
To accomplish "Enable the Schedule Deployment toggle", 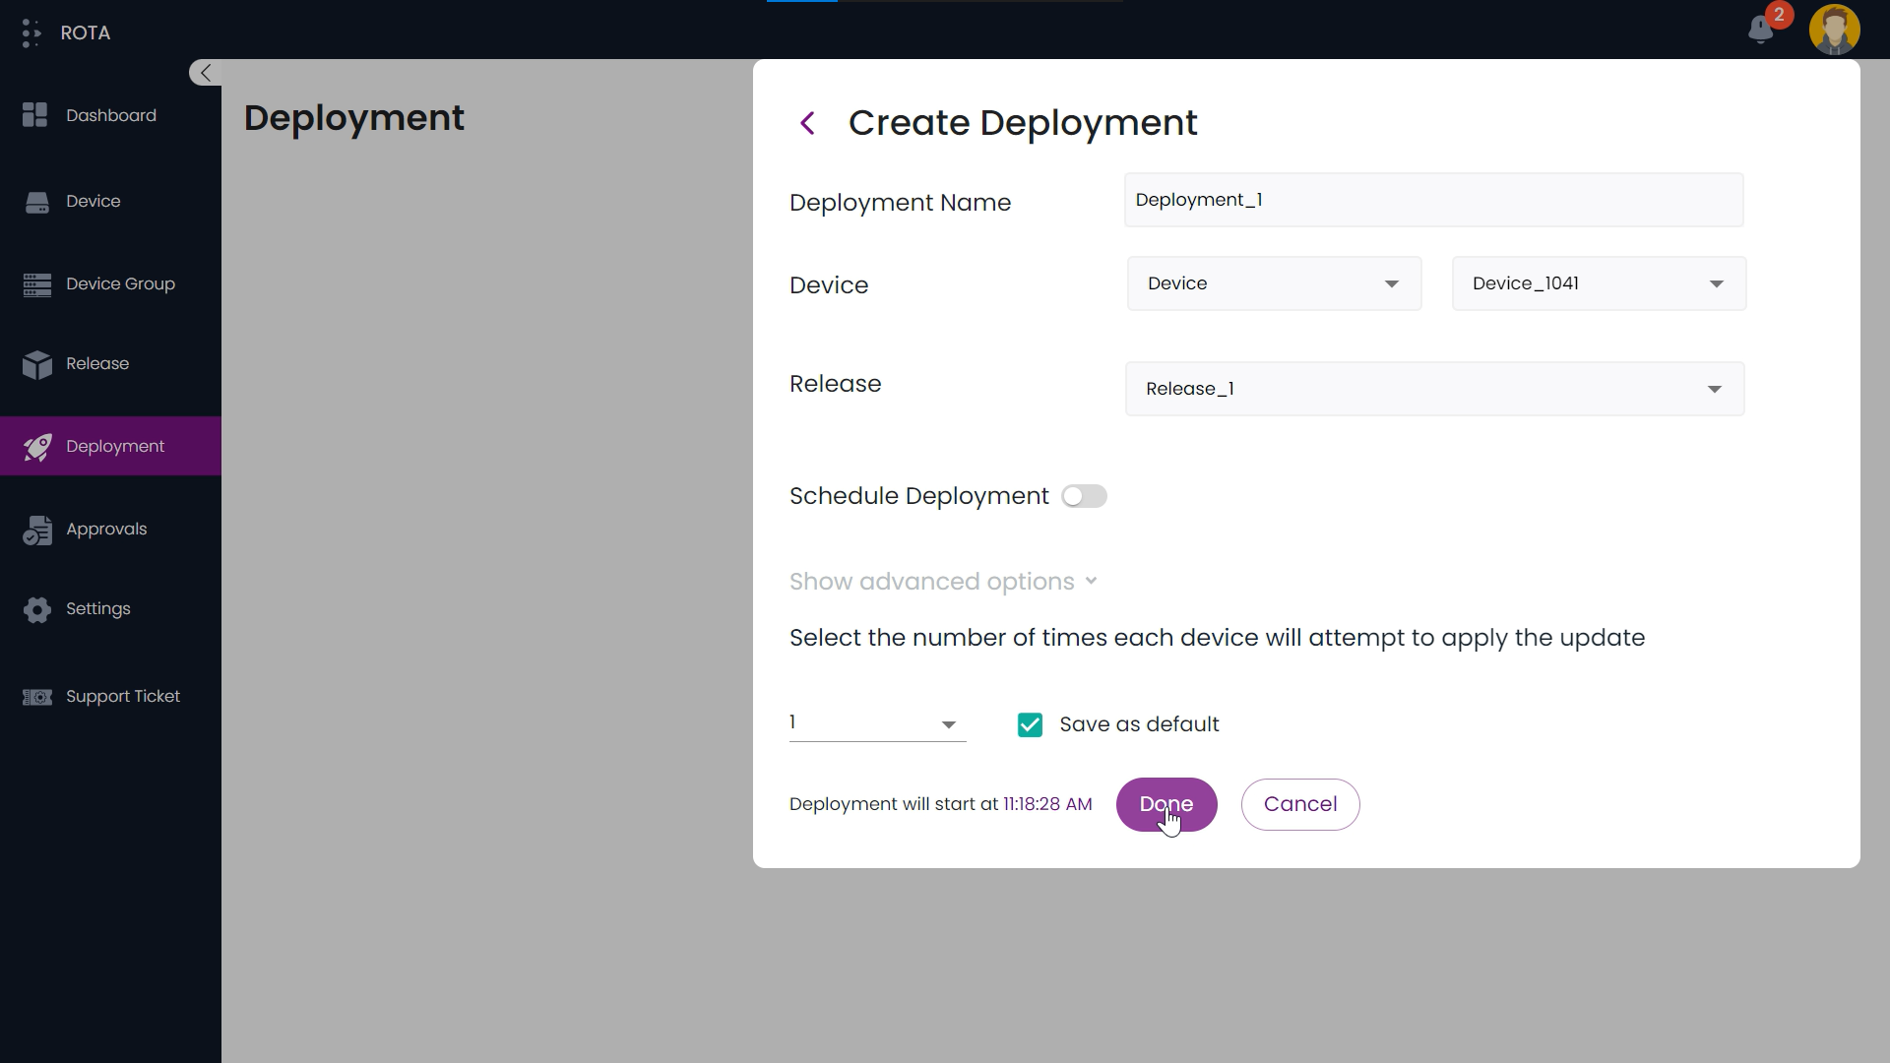I will point(1084,496).
